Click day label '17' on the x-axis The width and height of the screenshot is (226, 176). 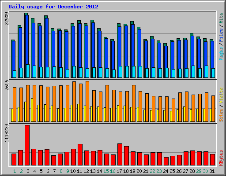pos(119,171)
